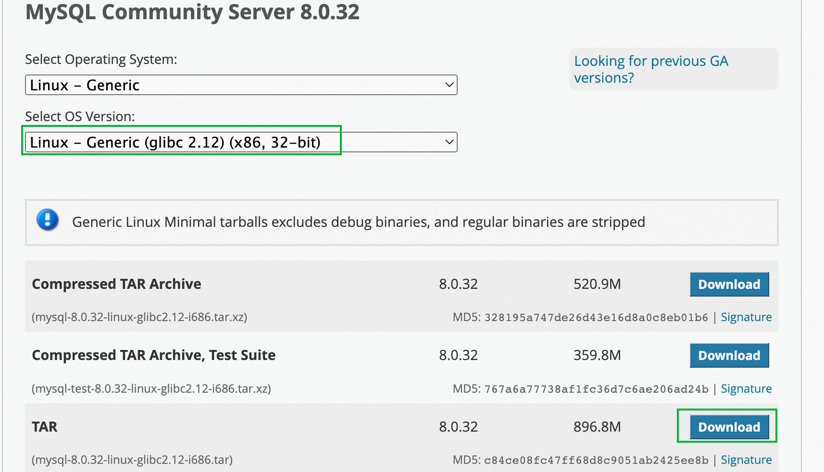Open Signature link for the mysql-test tar.xz file

point(746,389)
